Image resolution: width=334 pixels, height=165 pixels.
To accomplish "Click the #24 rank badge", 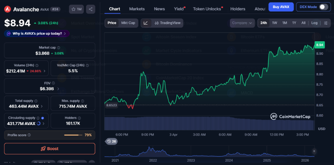I will click(x=55, y=9).
